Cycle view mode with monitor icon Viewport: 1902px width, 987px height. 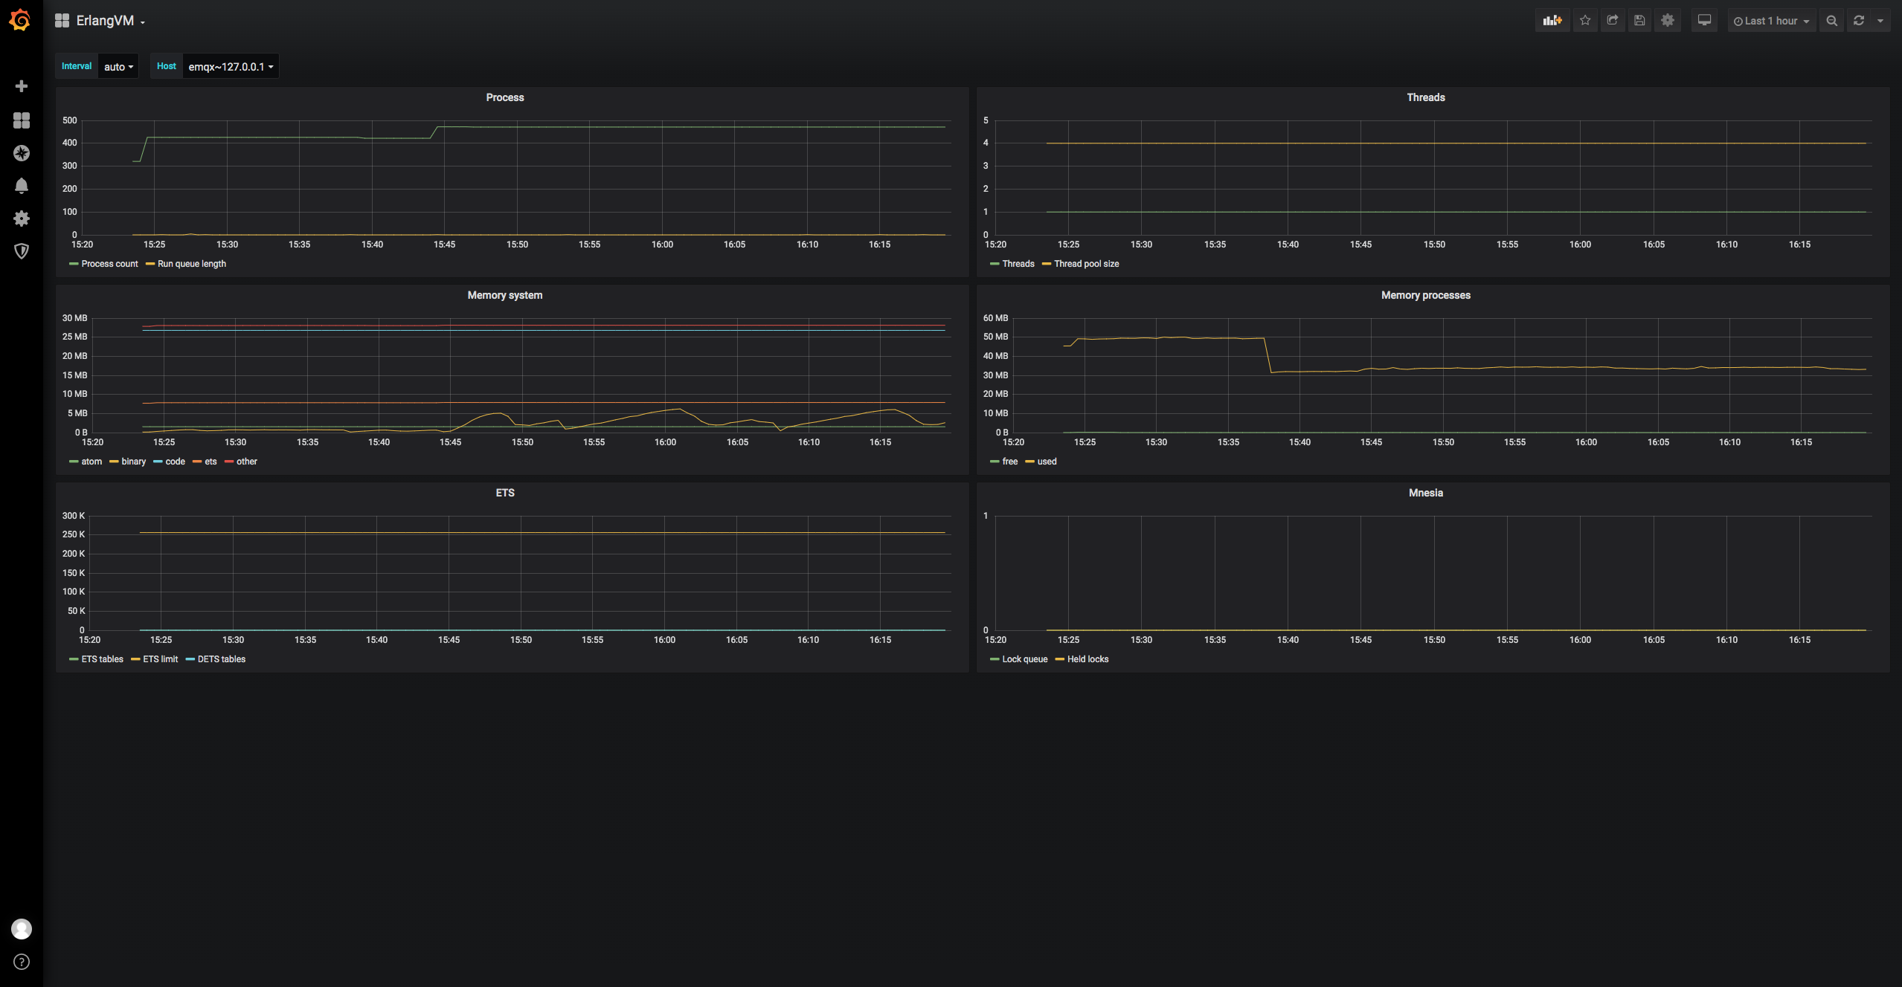(x=1704, y=21)
